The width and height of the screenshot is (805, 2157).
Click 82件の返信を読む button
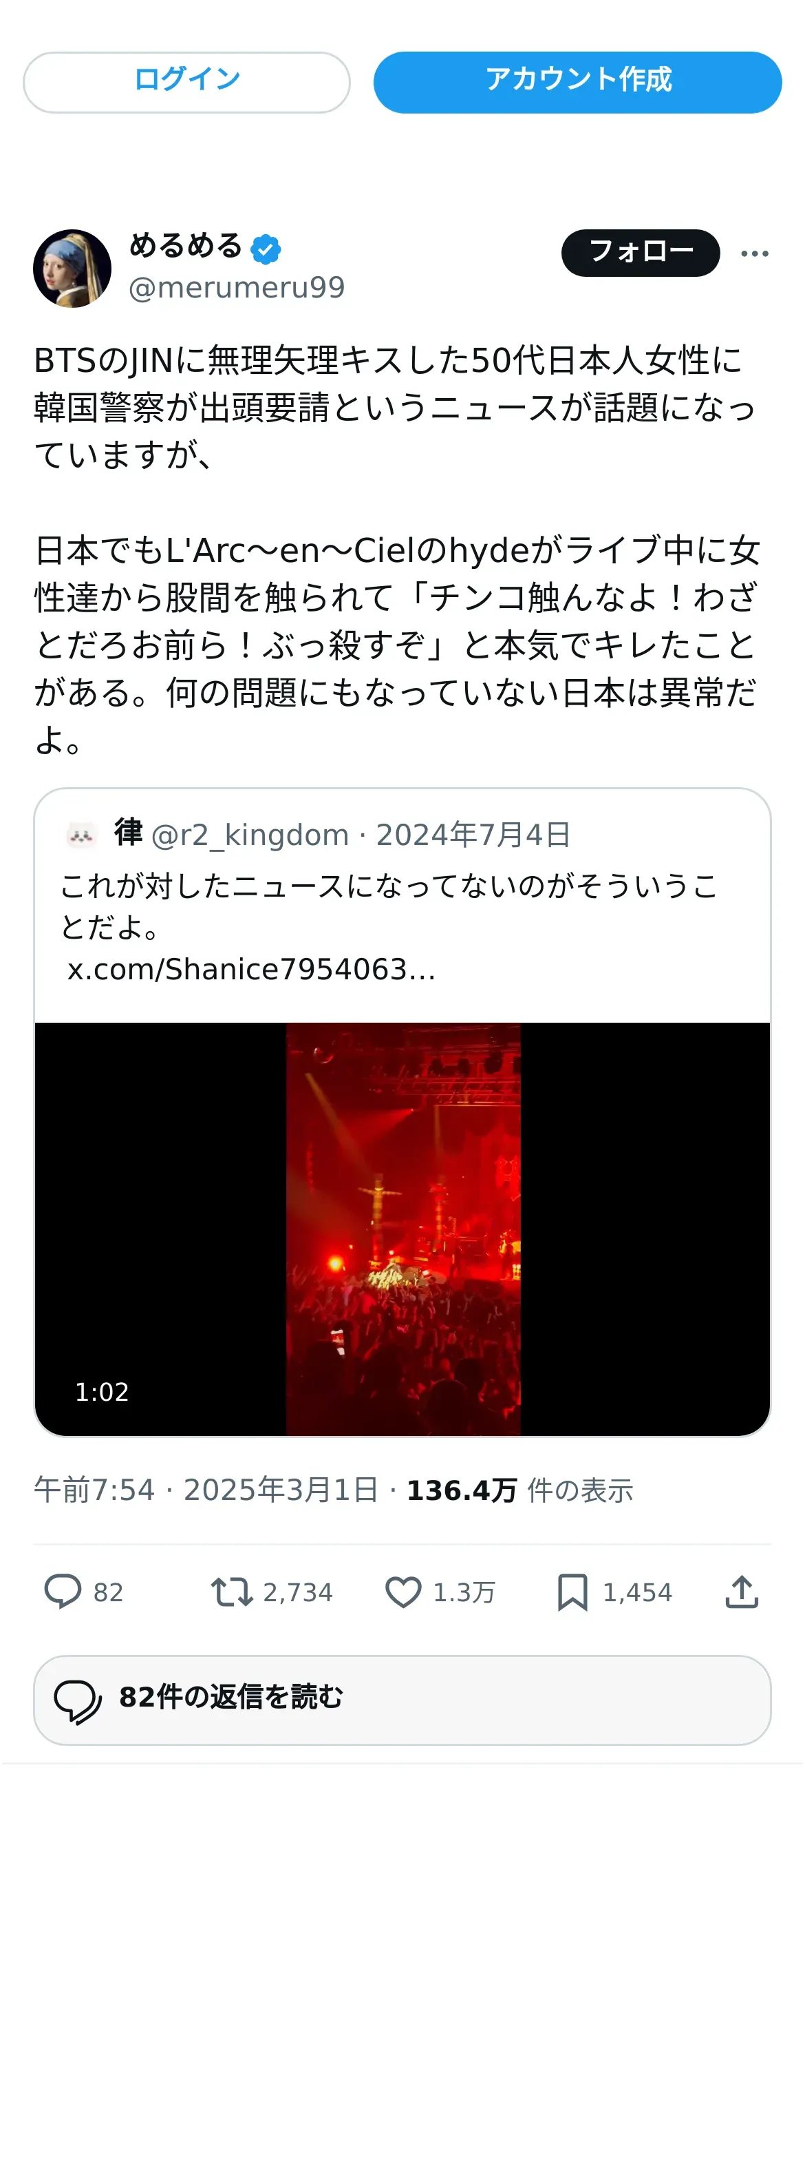[x=402, y=1700]
